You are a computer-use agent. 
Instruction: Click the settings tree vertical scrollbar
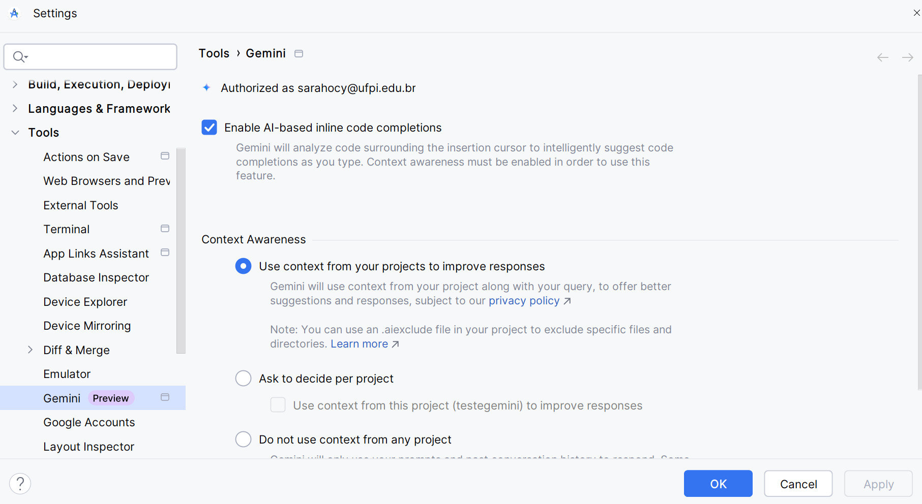(181, 250)
